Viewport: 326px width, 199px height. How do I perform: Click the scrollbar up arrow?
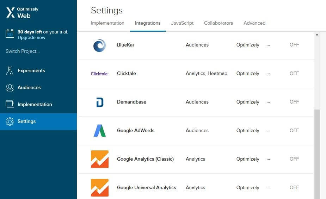pyautogui.click(x=317, y=35)
